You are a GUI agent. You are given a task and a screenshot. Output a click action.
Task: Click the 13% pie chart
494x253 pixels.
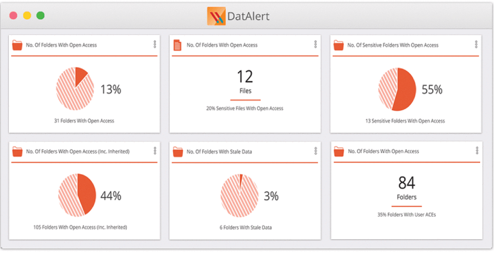pos(75,89)
